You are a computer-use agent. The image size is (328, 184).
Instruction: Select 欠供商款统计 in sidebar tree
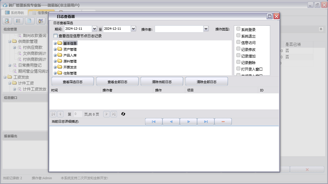(x=35, y=53)
